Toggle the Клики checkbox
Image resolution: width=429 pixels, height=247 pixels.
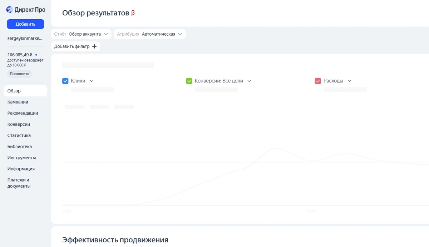(65, 81)
